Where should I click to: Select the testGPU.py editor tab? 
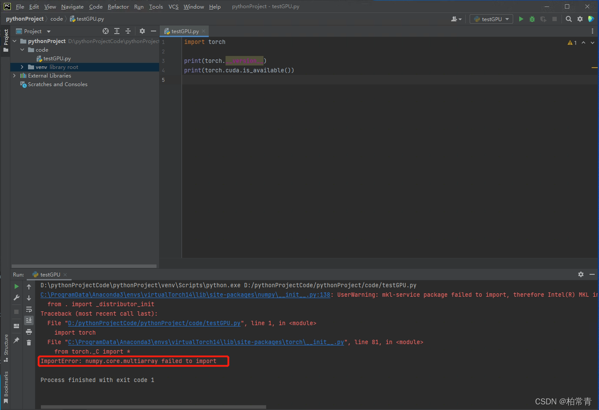click(184, 31)
